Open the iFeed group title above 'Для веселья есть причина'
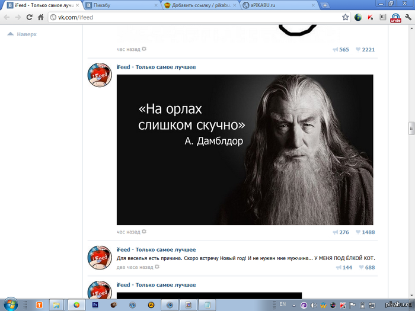Screen dimensions: 415x311 point(156,249)
